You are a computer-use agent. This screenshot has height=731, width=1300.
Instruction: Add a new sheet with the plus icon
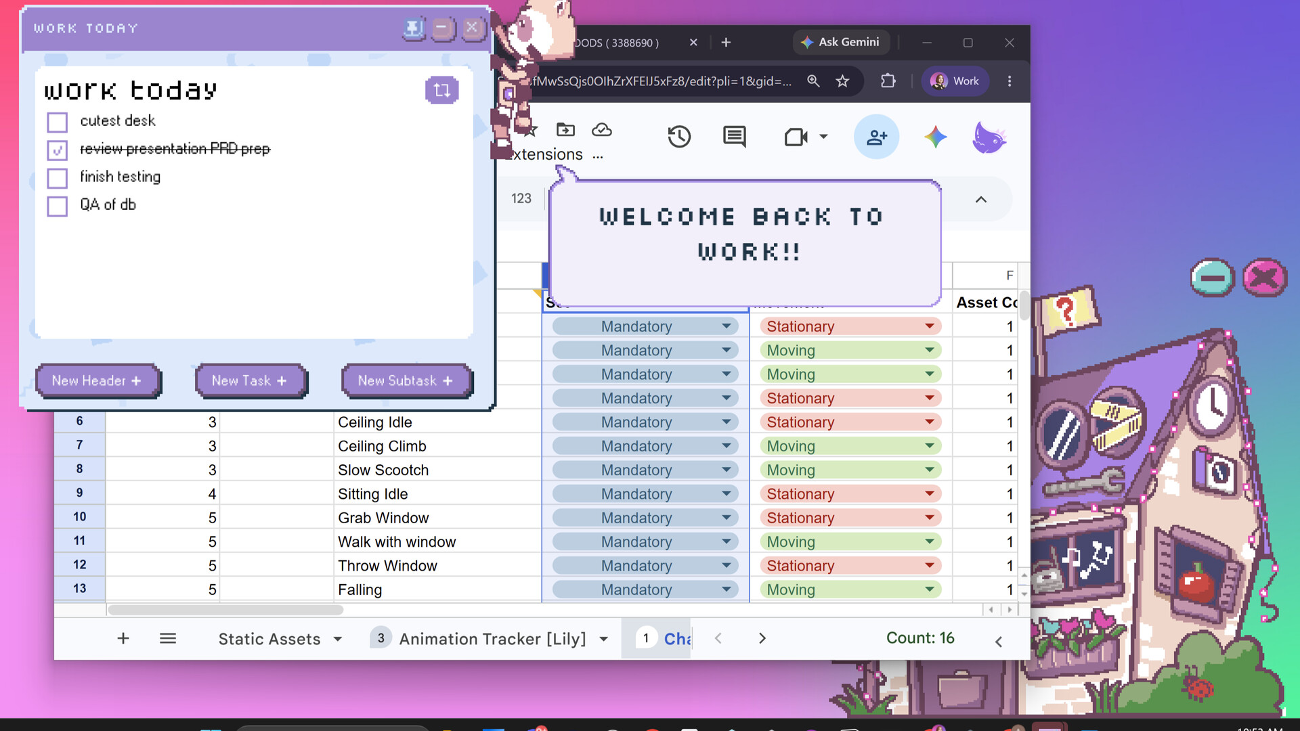tap(123, 638)
